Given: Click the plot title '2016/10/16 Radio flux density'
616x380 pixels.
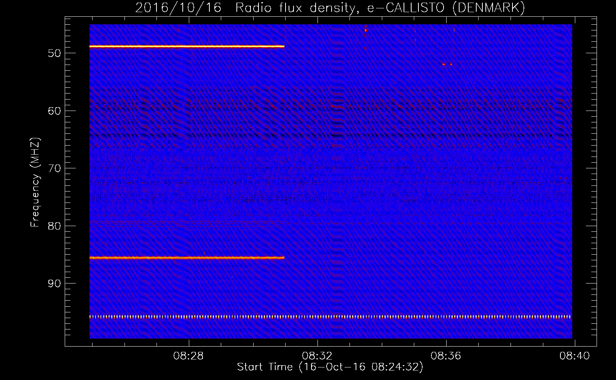Looking at the screenshot, I should click(330, 8).
